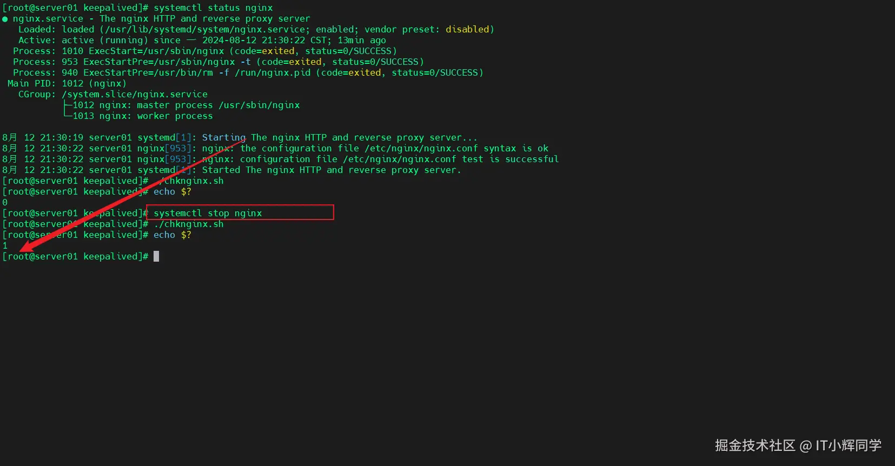This screenshot has width=895, height=466.
Task: Click the word 'disabled' in vendor preset
Action: coord(467,30)
